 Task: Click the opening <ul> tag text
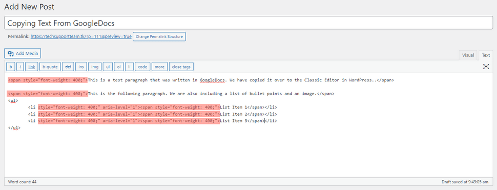13,101
